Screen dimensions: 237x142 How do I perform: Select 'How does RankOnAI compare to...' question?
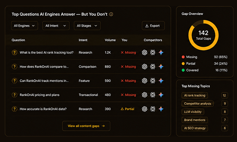coord(44,67)
